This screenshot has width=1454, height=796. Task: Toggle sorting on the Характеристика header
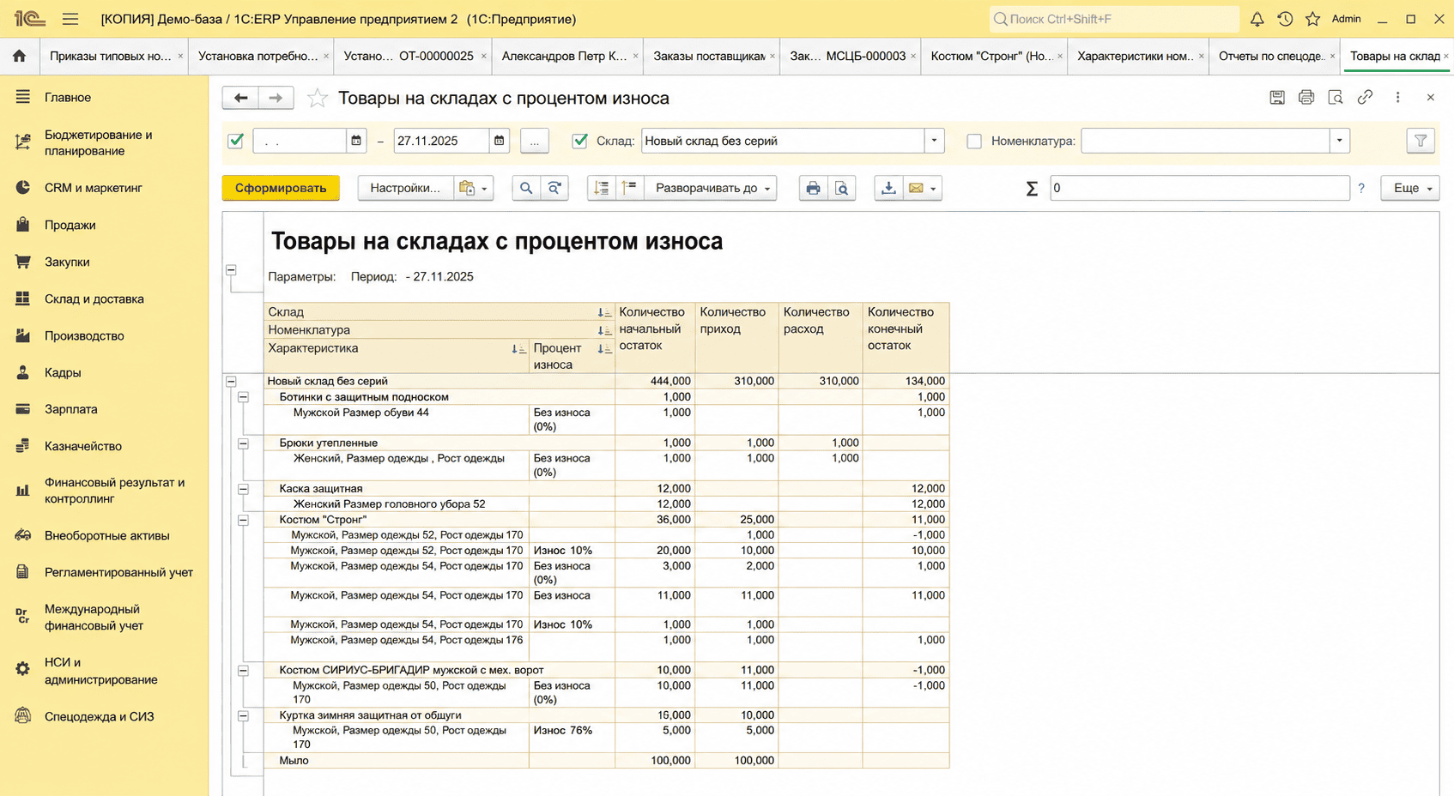point(518,348)
